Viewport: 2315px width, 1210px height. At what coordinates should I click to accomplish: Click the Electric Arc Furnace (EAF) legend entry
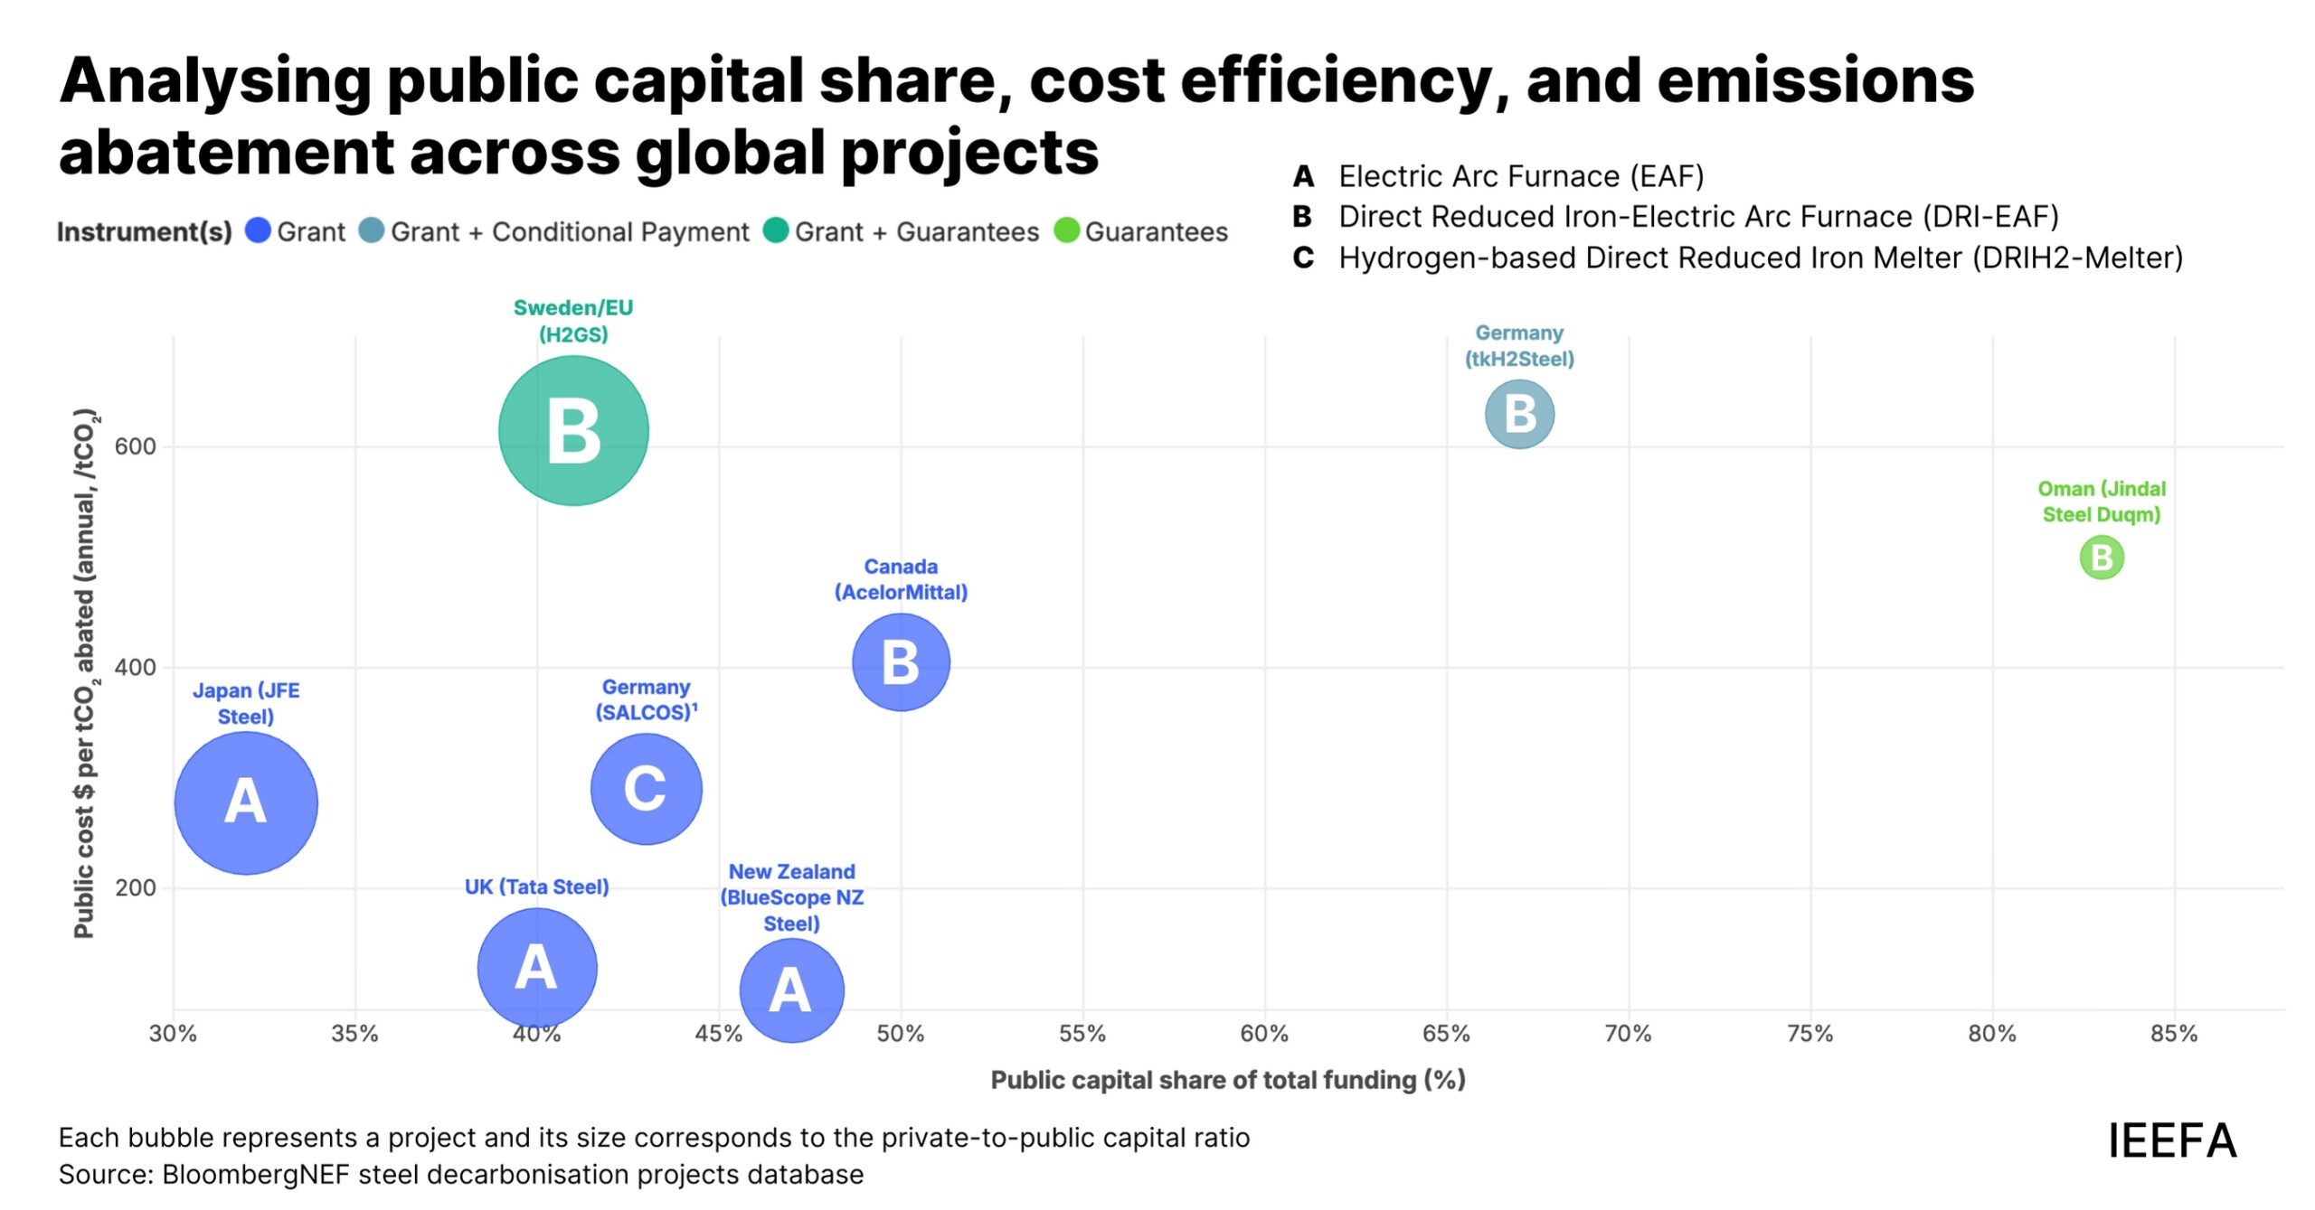pyautogui.click(x=1520, y=176)
